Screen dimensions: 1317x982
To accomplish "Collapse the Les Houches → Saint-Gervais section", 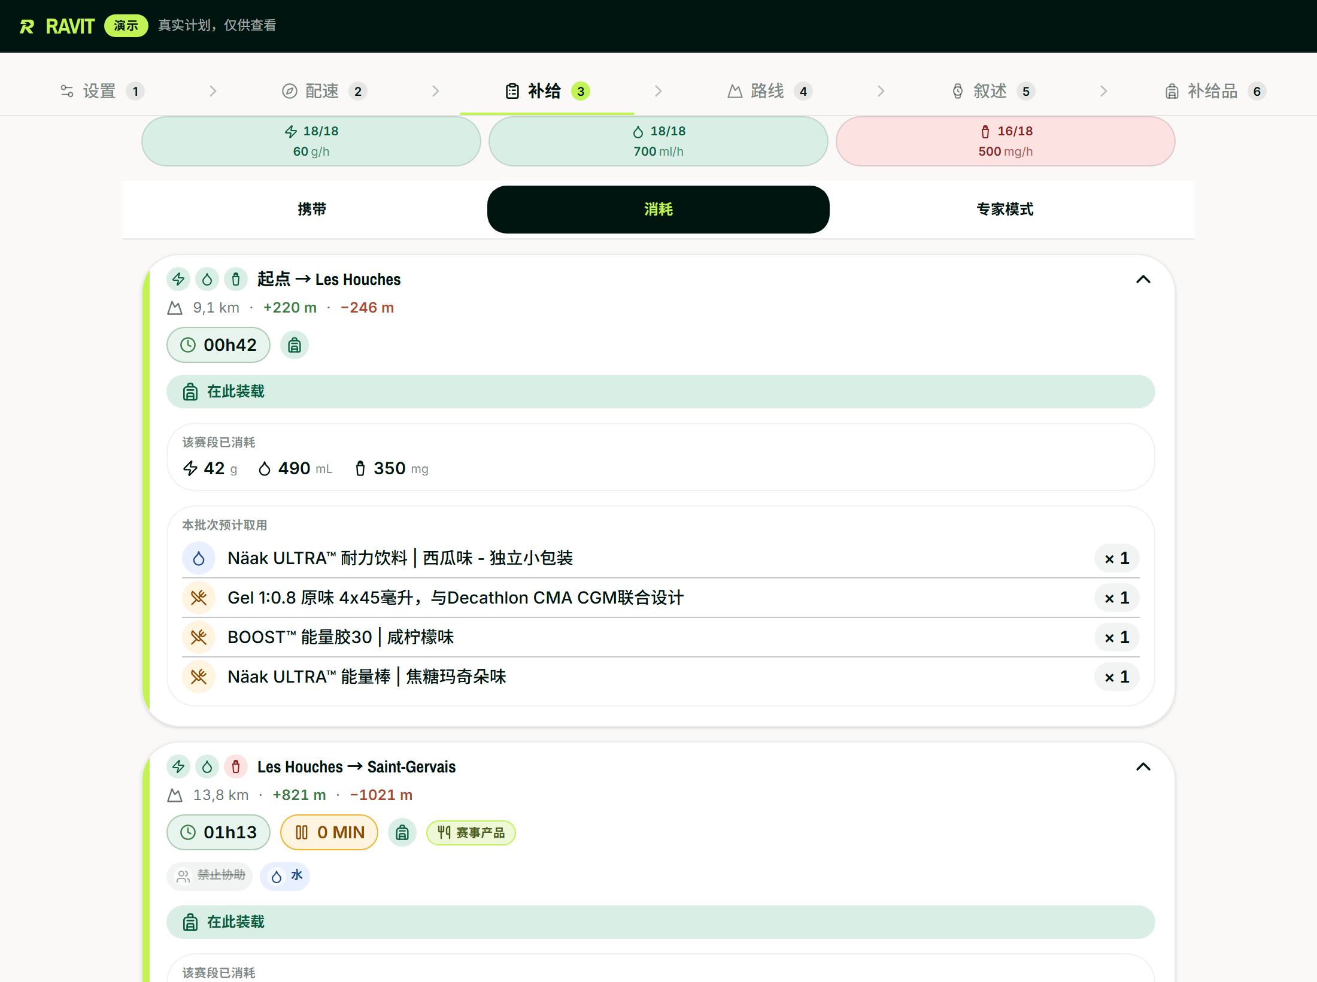I will [1143, 767].
